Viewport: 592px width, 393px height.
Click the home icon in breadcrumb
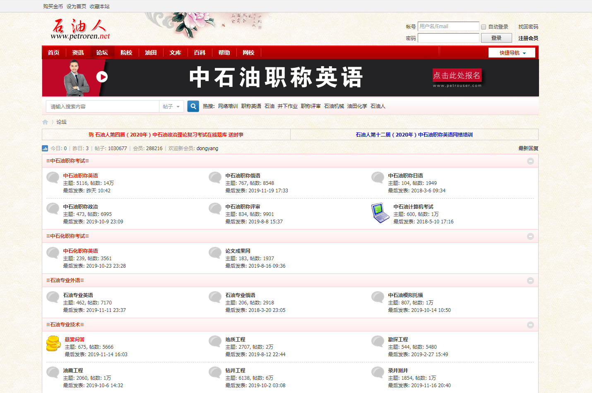(45, 122)
